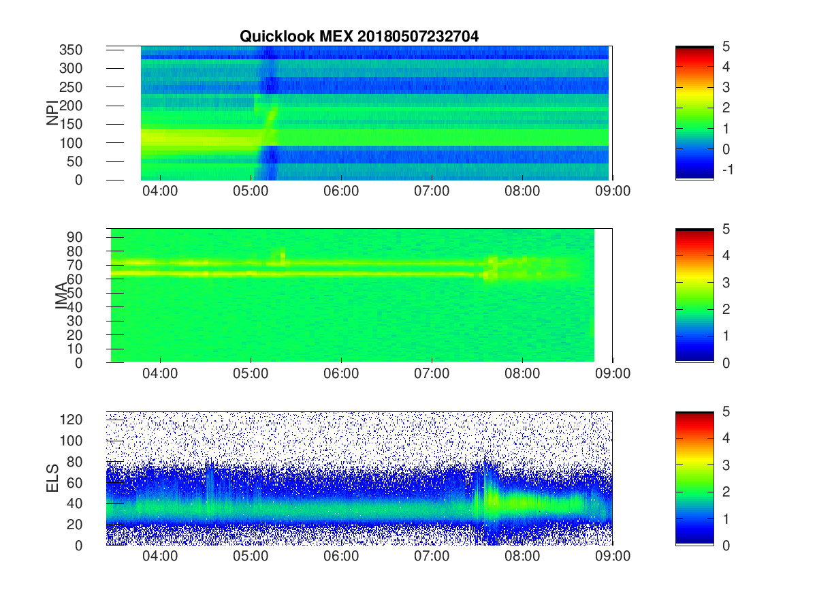Screen dimensions: 817x613
Task: Click the 07:00 time label under NPI plot
Action: click(x=432, y=191)
